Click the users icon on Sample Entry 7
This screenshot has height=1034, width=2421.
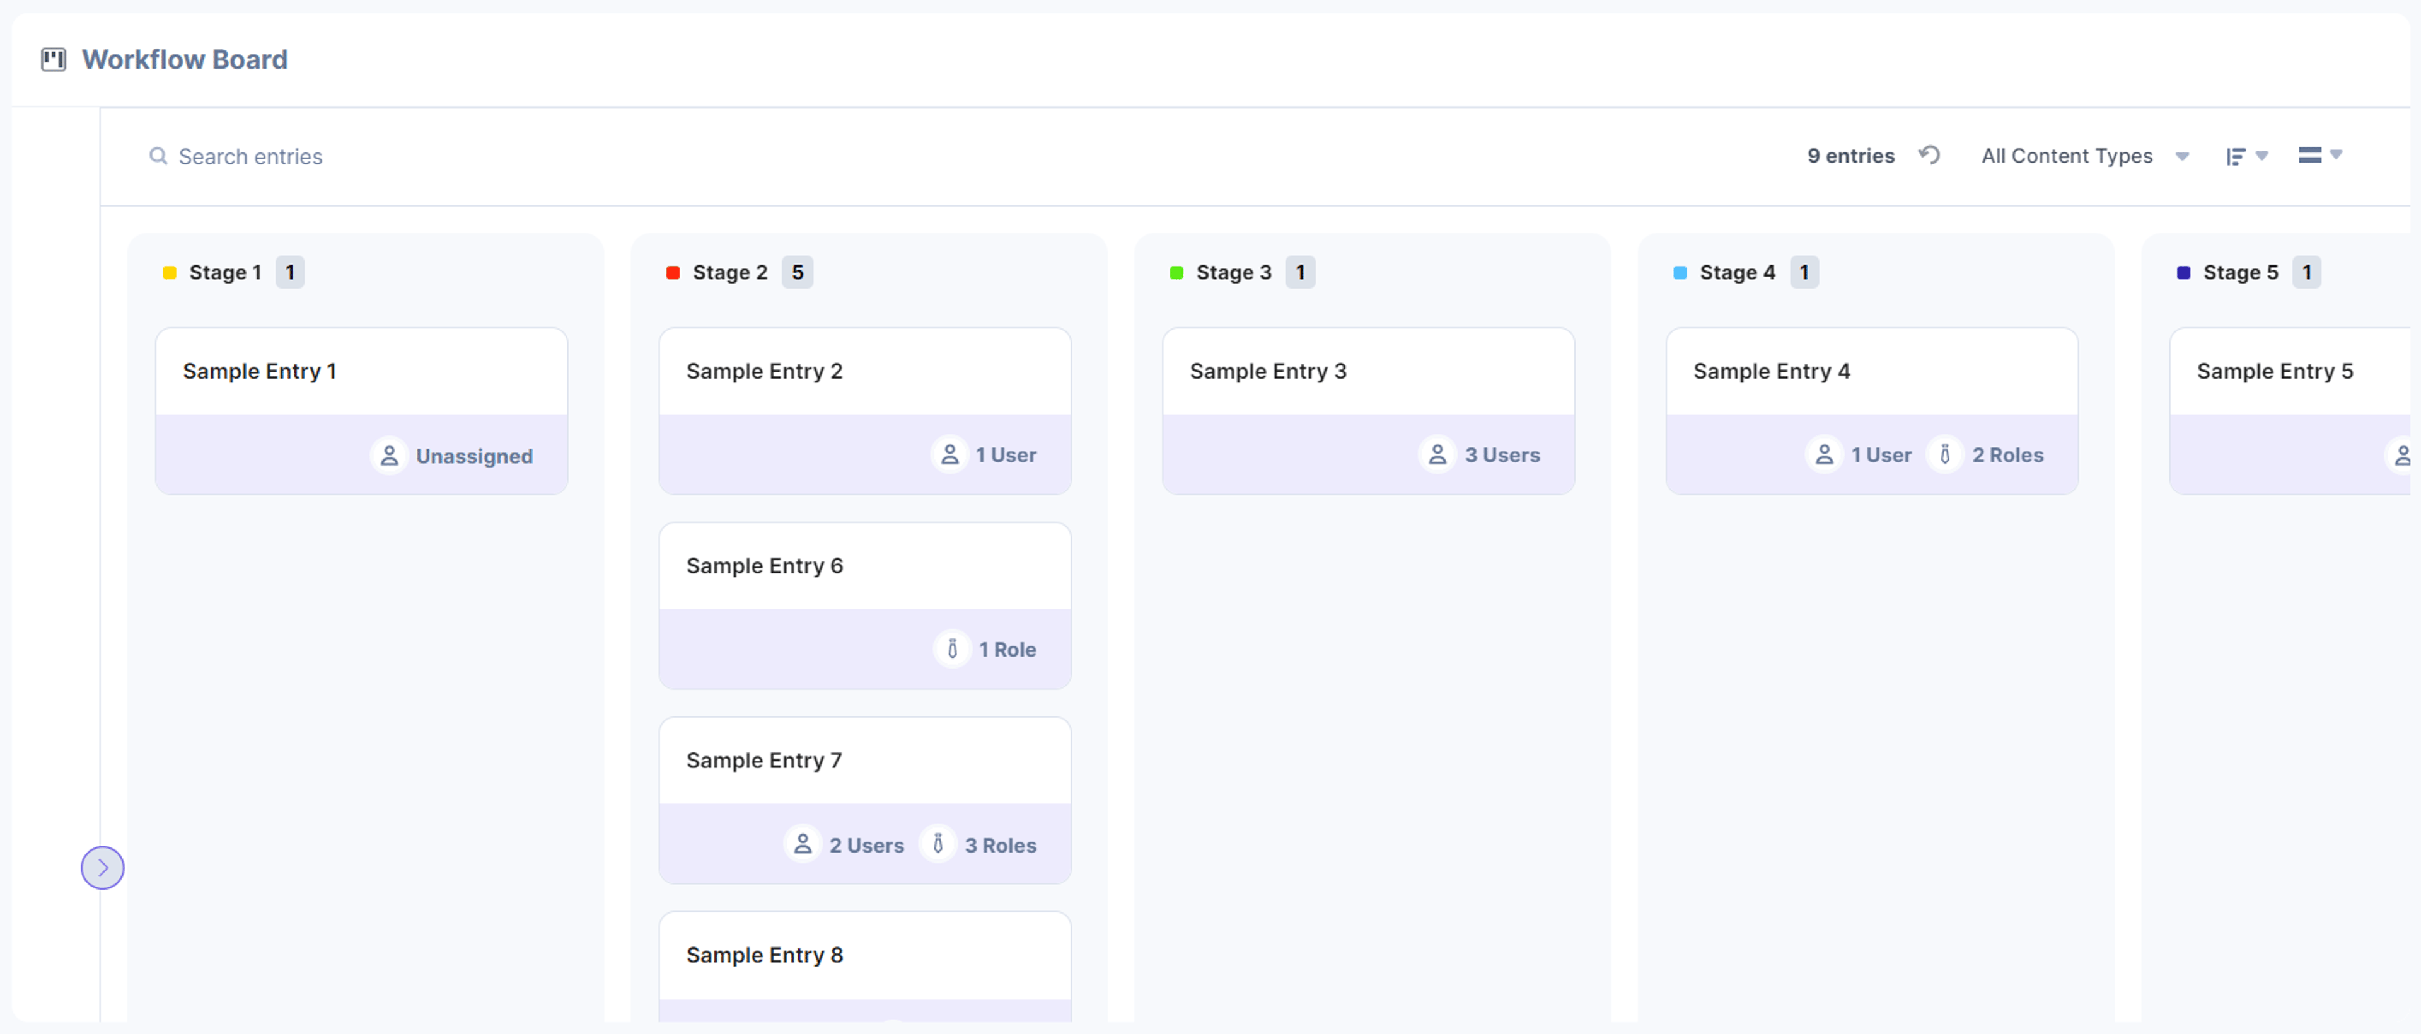(x=803, y=844)
